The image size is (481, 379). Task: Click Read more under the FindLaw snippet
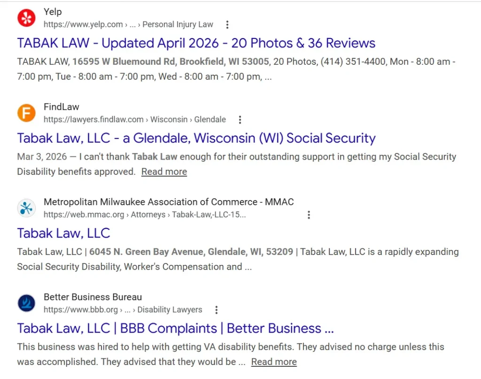(x=164, y=171)
